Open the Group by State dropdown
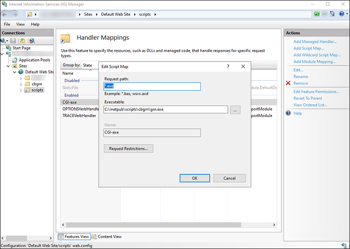The width and height of the screenshot is (350, 249). point(91,66)
